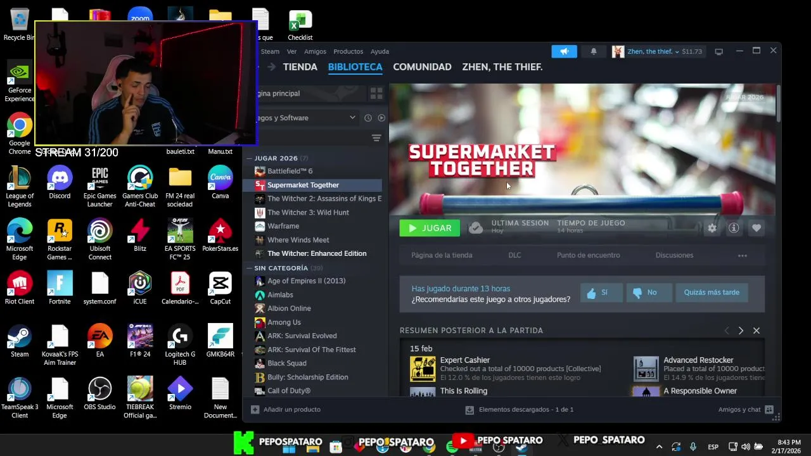Open Friends and chat icon
Viewport: 811px width, 456px height.
pos(769,410)
